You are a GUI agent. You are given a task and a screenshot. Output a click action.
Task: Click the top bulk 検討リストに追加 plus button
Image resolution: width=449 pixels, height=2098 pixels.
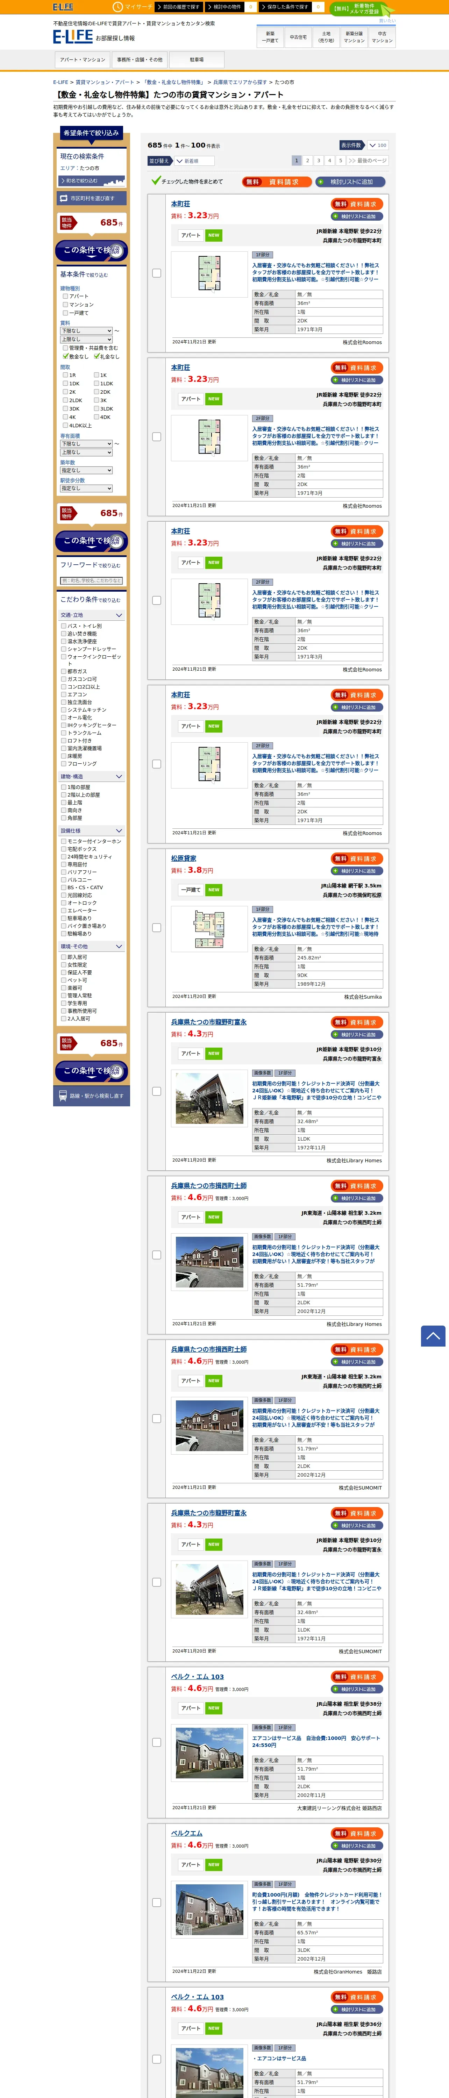point(351,181)
